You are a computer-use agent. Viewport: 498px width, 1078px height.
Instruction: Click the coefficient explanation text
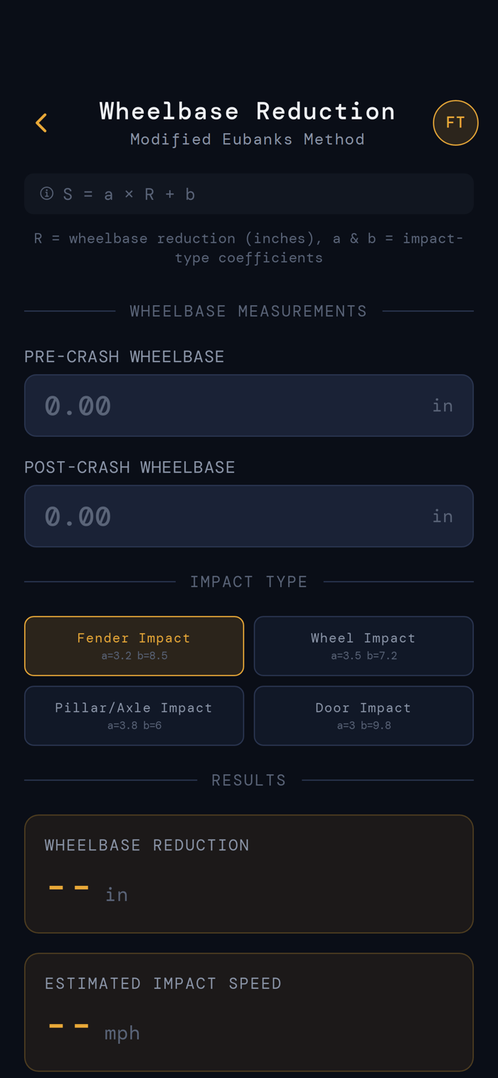(x=249, y=248)
